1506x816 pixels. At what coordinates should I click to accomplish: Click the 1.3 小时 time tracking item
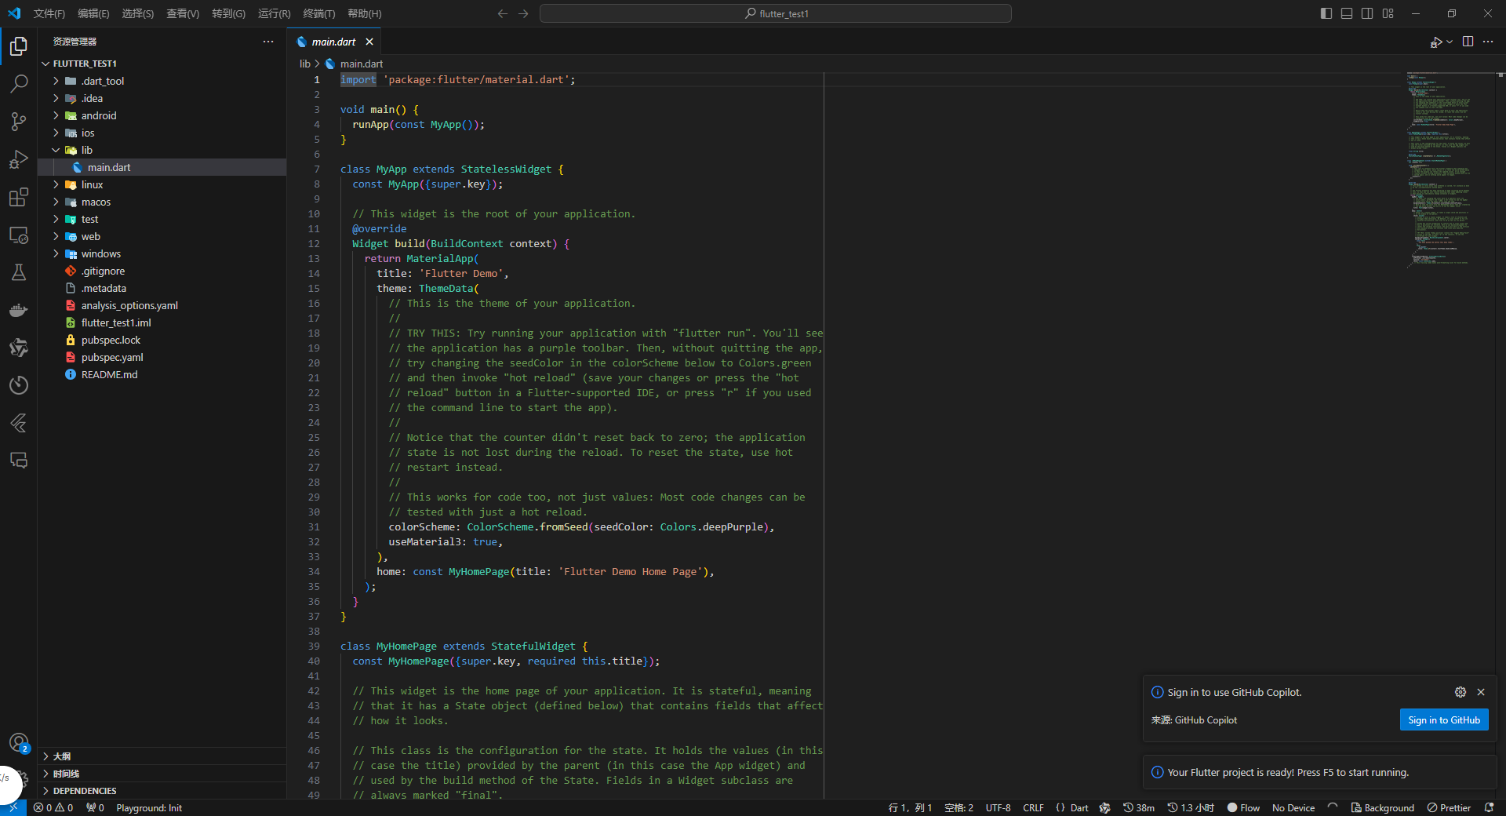point(1191,807)
